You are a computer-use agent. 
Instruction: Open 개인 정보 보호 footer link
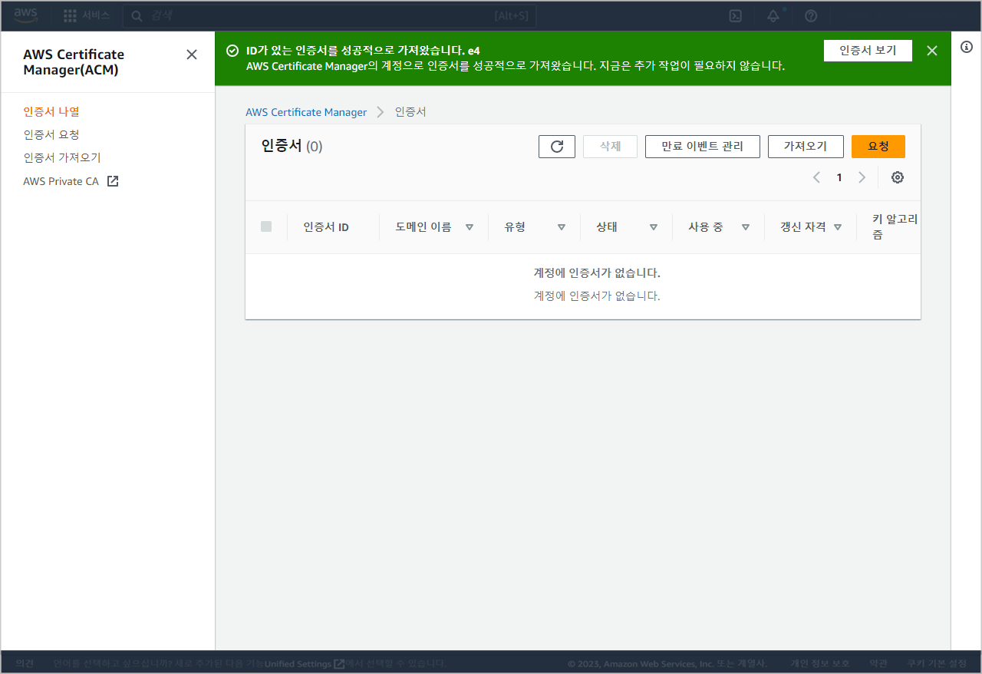click(820, 663)
